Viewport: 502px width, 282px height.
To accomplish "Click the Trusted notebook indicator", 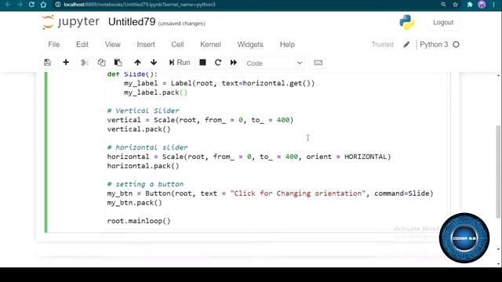I will [382, 45].
